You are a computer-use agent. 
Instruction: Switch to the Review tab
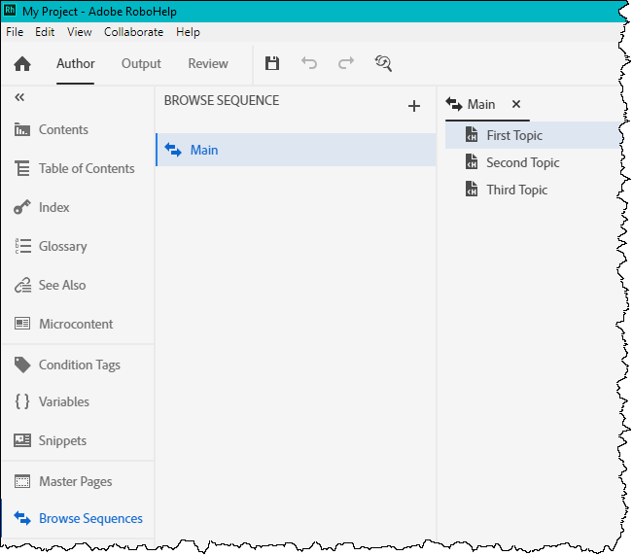point(208,64)
